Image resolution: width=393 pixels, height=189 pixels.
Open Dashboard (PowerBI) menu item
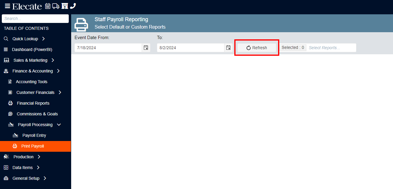tap(32, 49)
